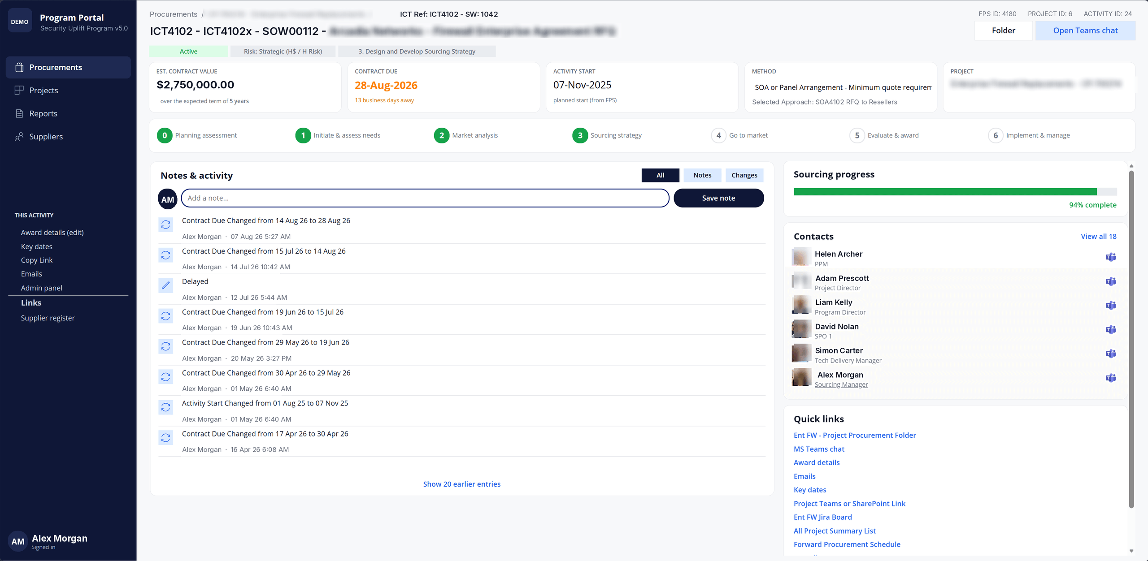Open Teams chat with Alex Morgan
The width and height of the screenshot is (1148, 561).
pos(1110,378)
